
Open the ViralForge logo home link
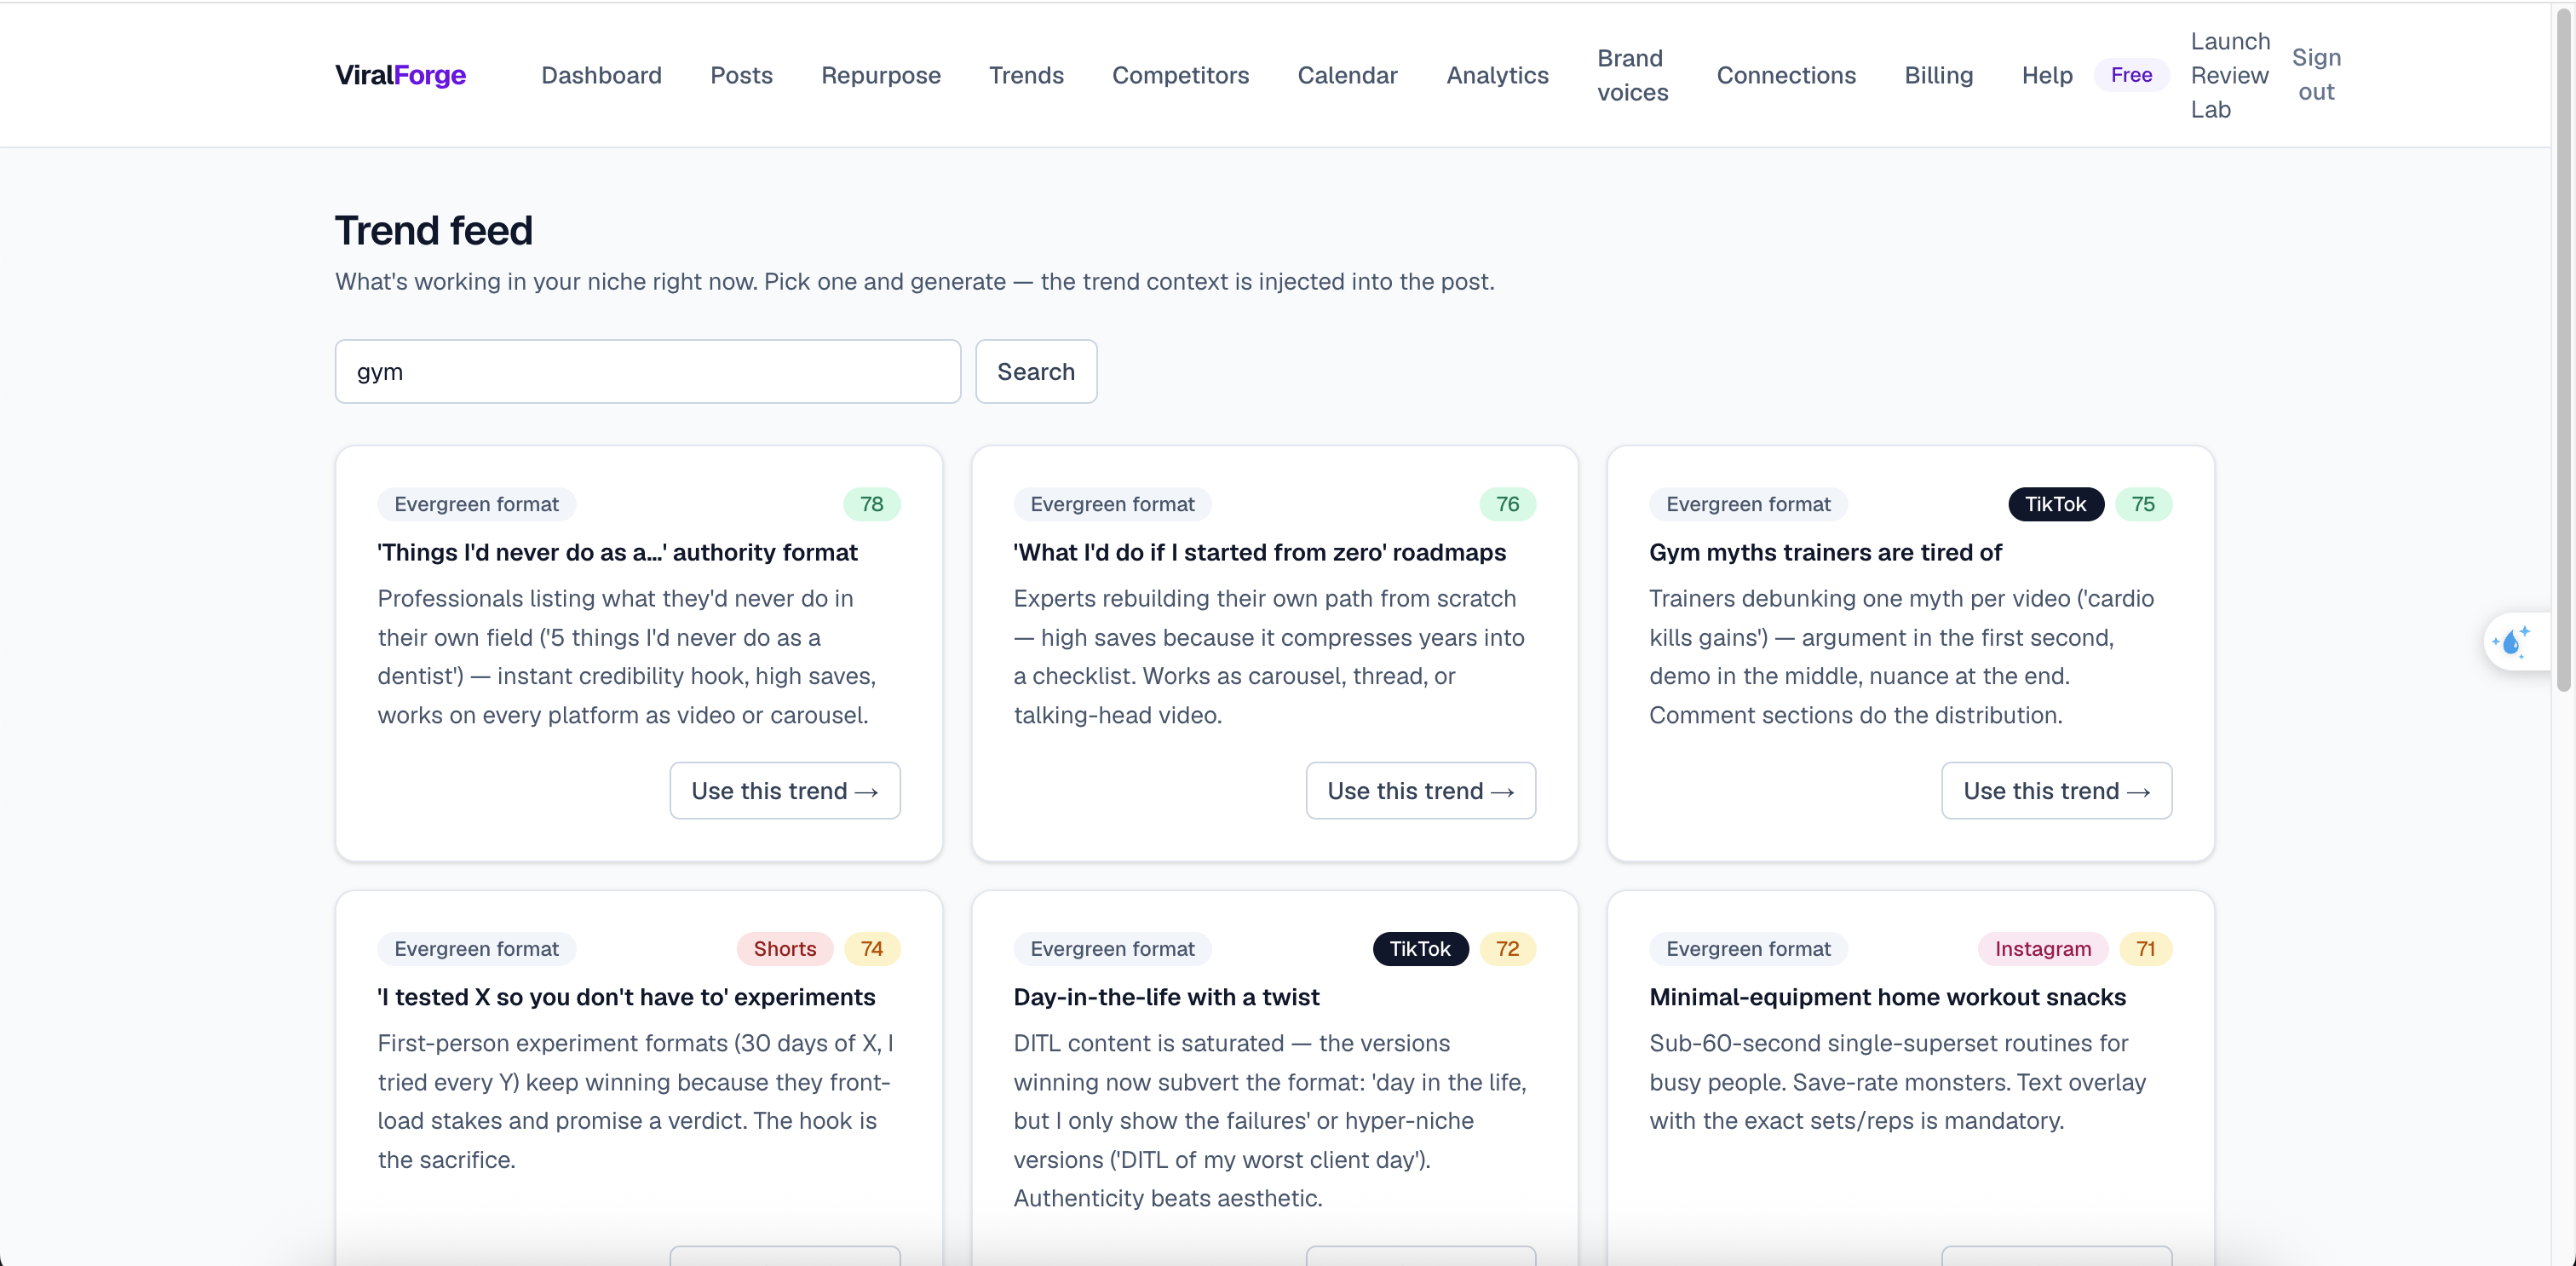click(x=400, y=75)
